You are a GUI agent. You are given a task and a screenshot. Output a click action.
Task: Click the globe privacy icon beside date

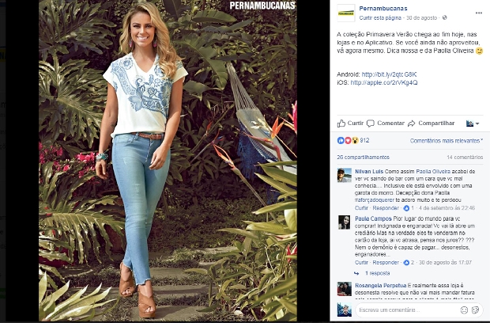coord(444,17)
